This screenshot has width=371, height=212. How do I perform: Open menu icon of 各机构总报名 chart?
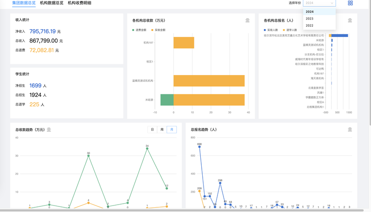[x=350, y=20]
